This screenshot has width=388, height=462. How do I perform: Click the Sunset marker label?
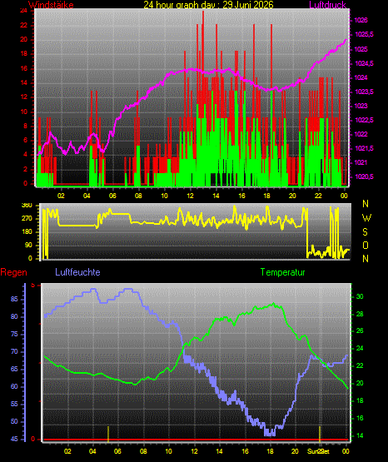point(318,451)
